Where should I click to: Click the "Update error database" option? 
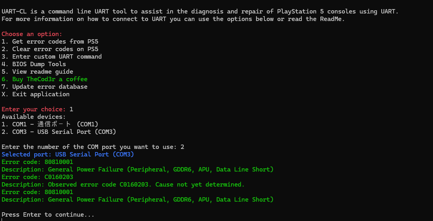pos(45,87)
